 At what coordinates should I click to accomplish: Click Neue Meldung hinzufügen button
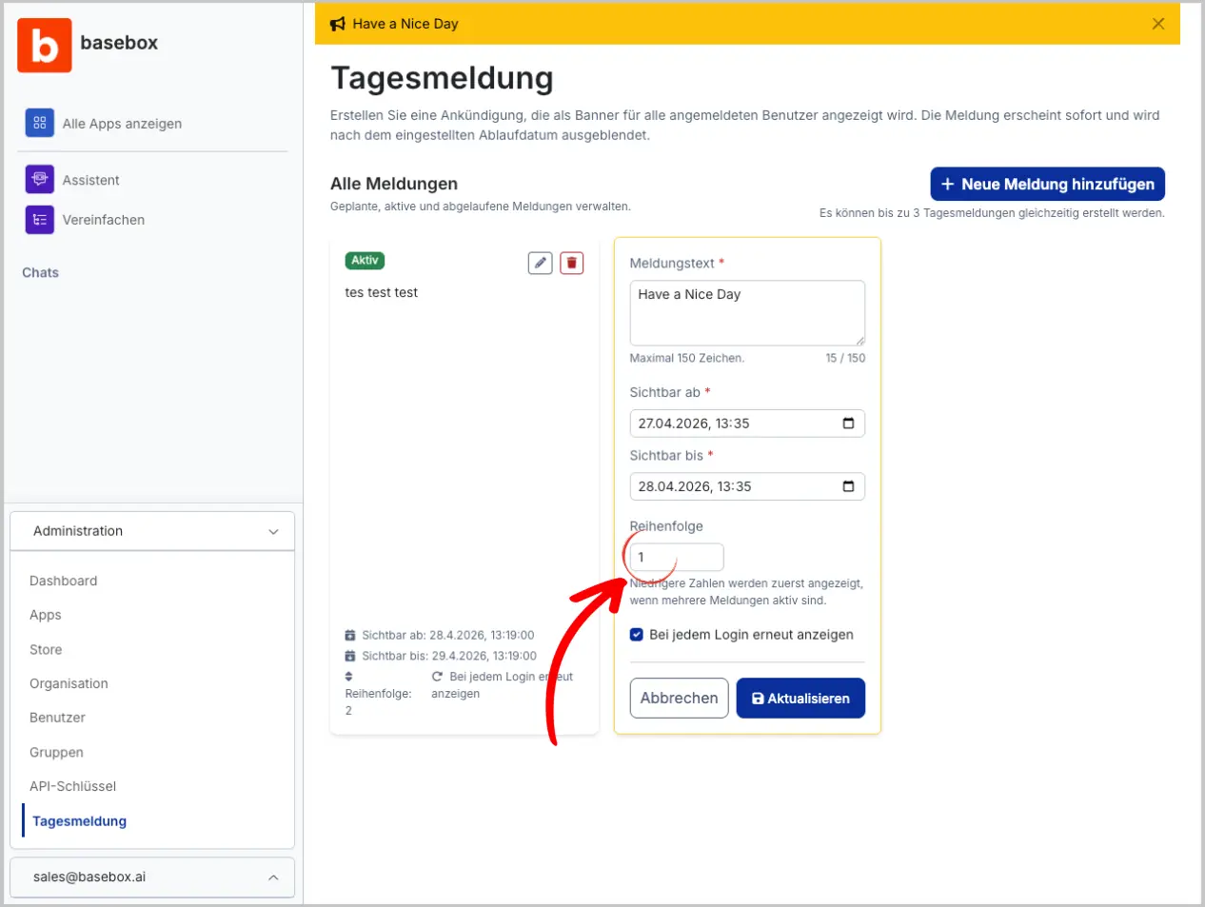(x=1047, y=184)
